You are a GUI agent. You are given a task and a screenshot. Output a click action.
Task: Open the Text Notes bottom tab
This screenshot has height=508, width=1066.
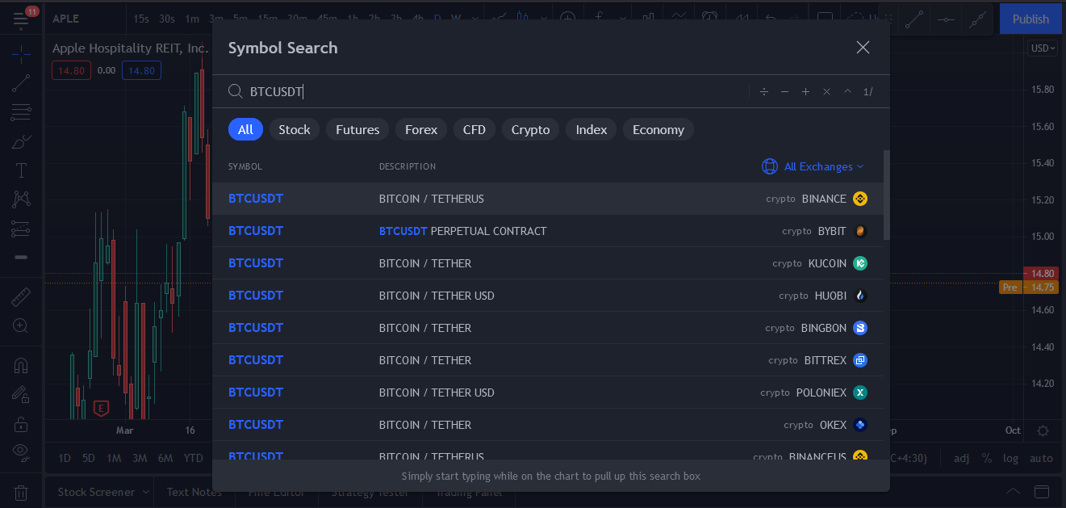194,492
